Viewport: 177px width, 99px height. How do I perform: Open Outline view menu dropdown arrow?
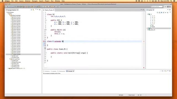(170, 12)
